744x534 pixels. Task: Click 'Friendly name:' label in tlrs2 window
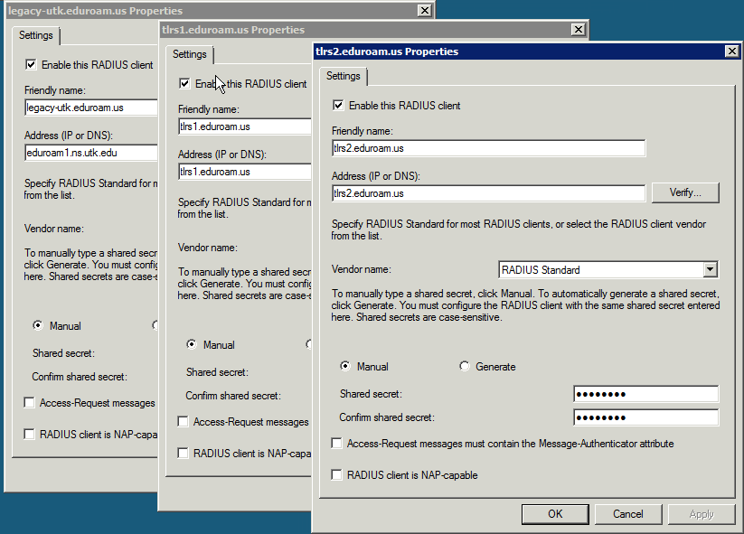tap(363, 131)
